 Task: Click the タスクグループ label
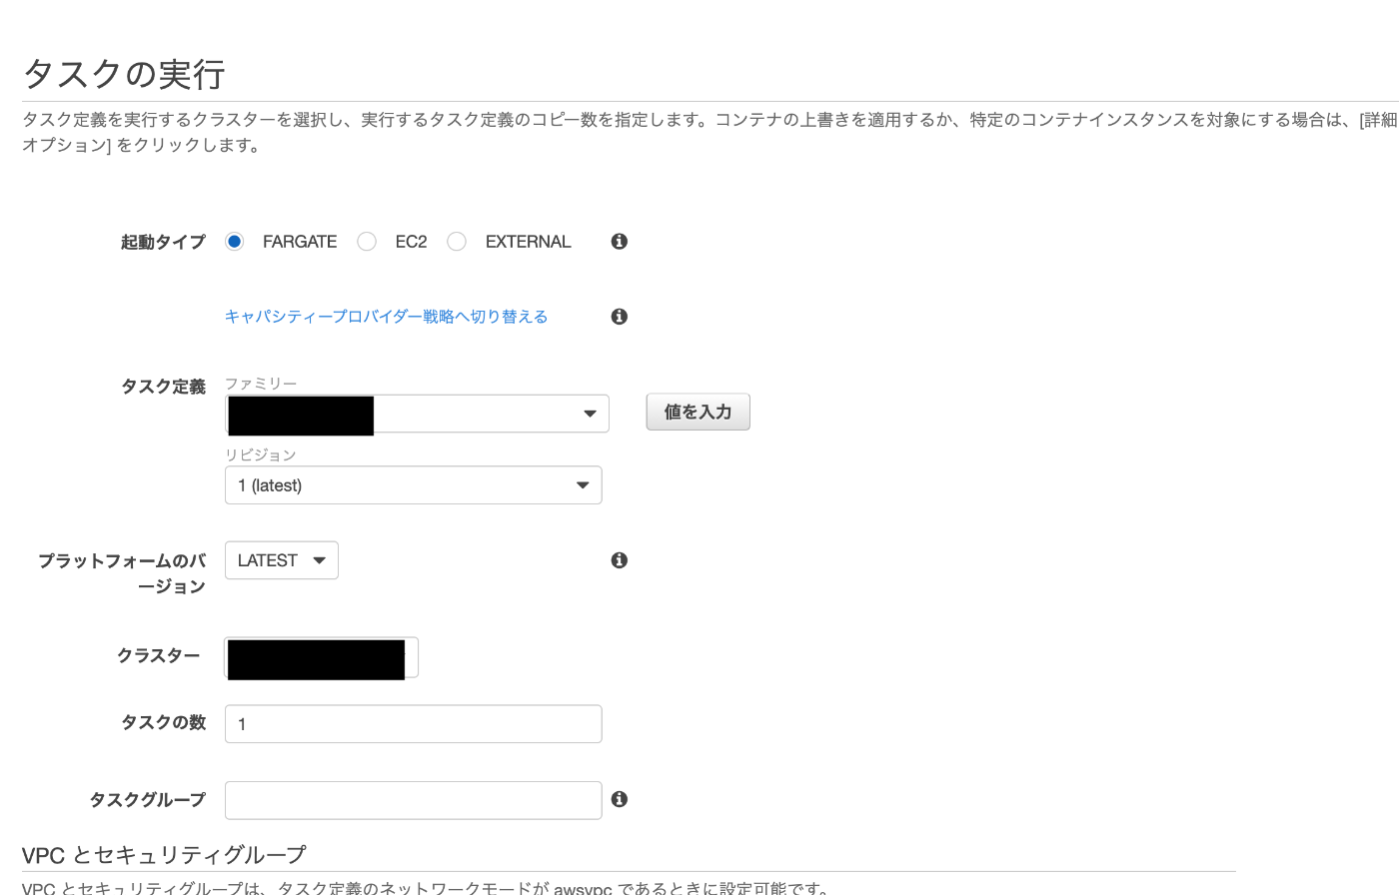[147, 800]
